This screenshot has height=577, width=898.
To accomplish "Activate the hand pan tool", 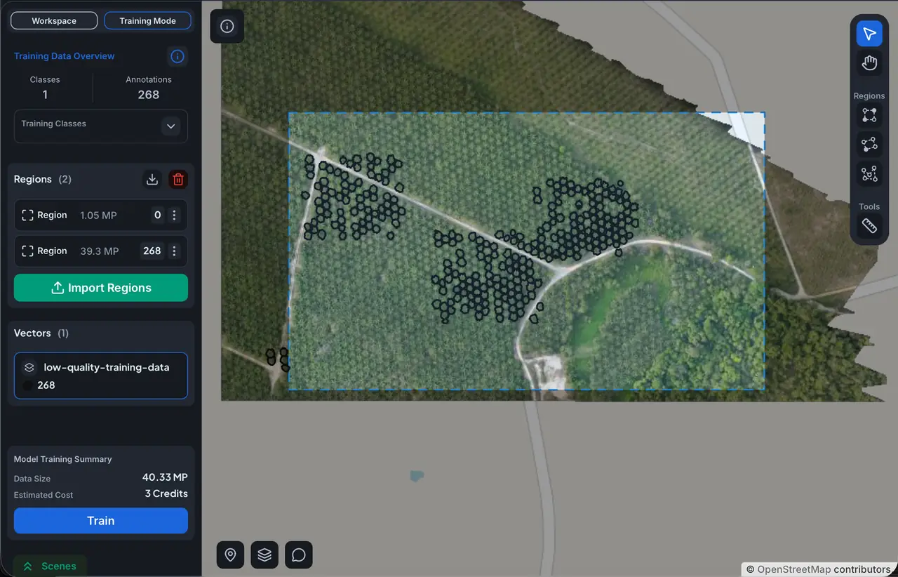I will [869, 64].
